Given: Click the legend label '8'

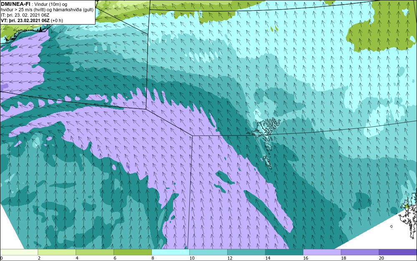Looking at the screenshot, I should [x=153, y=258].
